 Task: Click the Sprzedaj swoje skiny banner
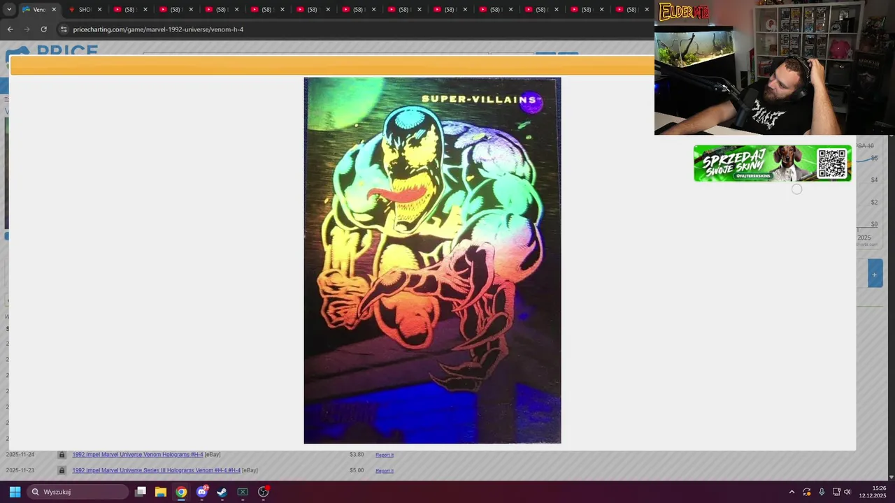773,163
